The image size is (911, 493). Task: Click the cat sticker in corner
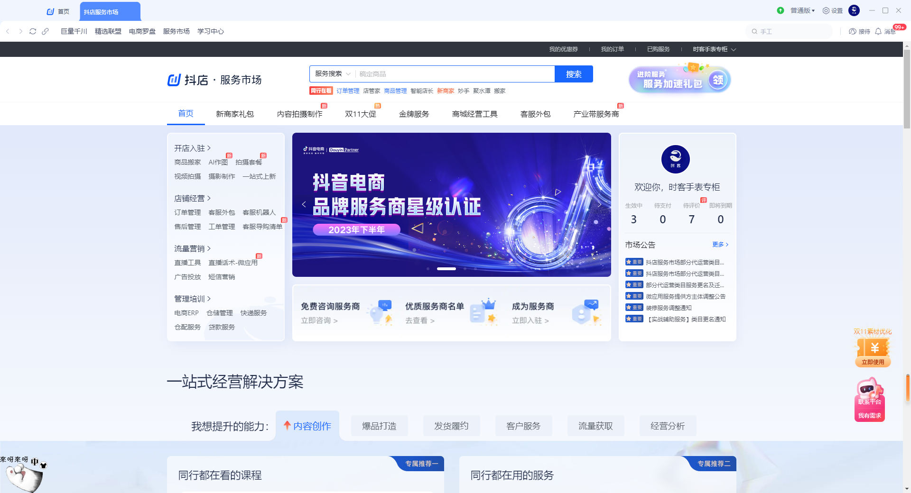(25, 475)
